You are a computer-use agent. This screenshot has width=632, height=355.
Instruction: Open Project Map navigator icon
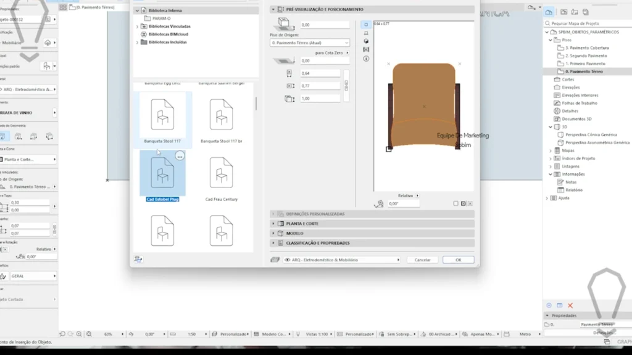pos(549,12)
